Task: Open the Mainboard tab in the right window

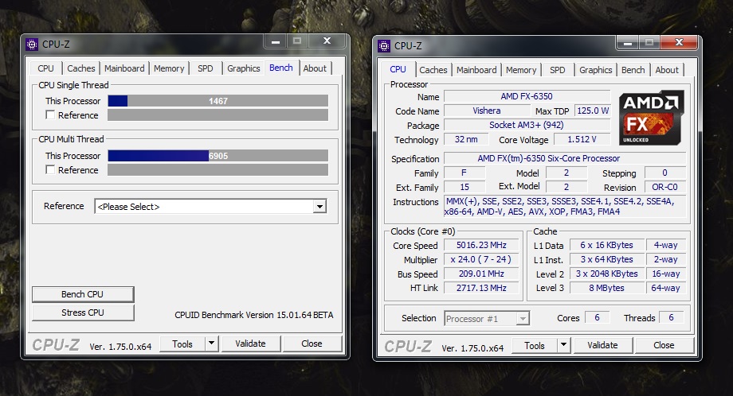Action: click(476, 70)
